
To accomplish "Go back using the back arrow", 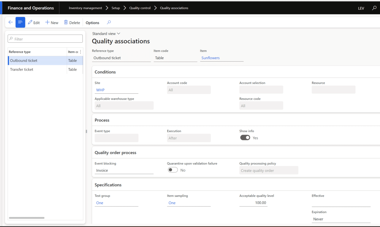I will coord(11,23).
